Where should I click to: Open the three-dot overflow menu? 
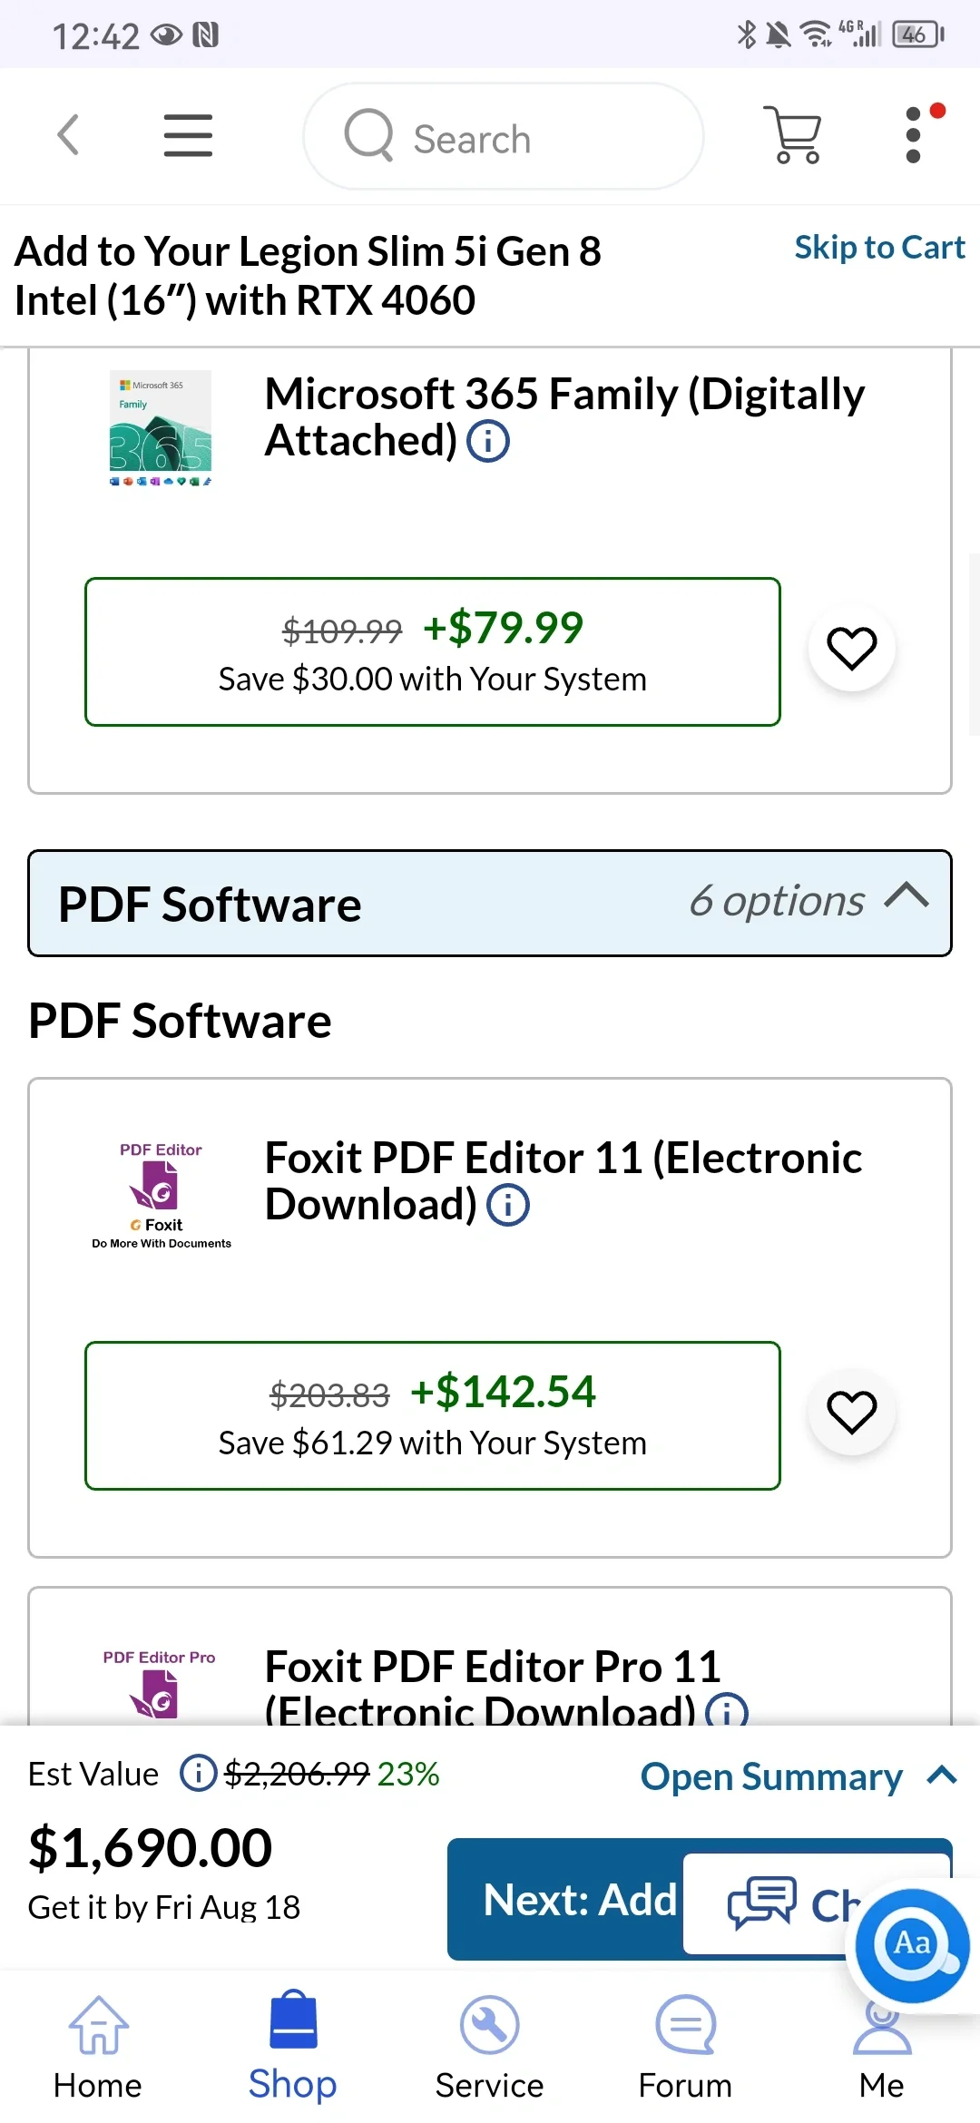914,136
